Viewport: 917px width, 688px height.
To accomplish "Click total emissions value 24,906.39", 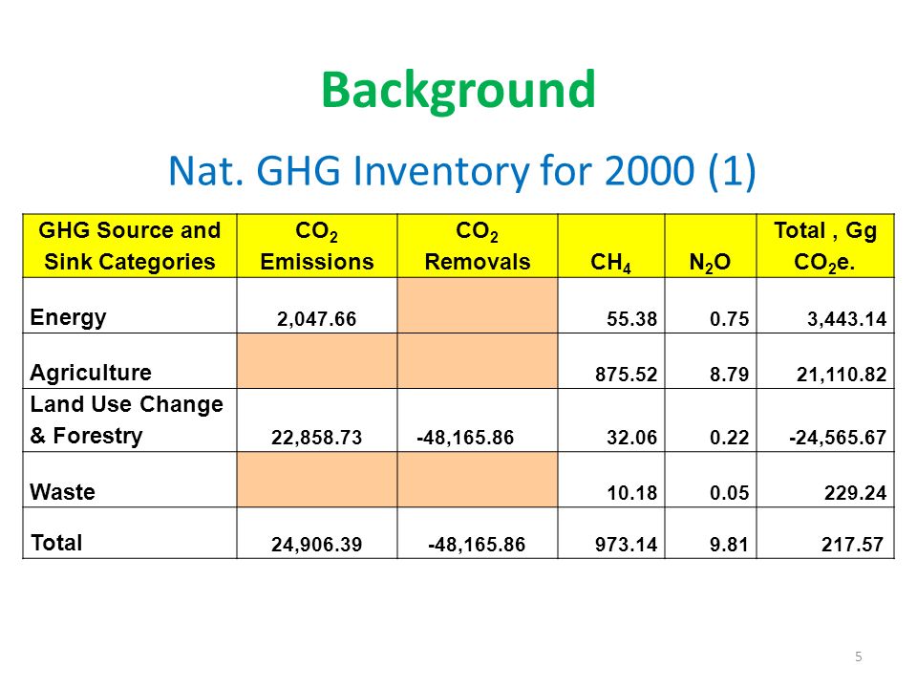I will [x=316, y=545].
